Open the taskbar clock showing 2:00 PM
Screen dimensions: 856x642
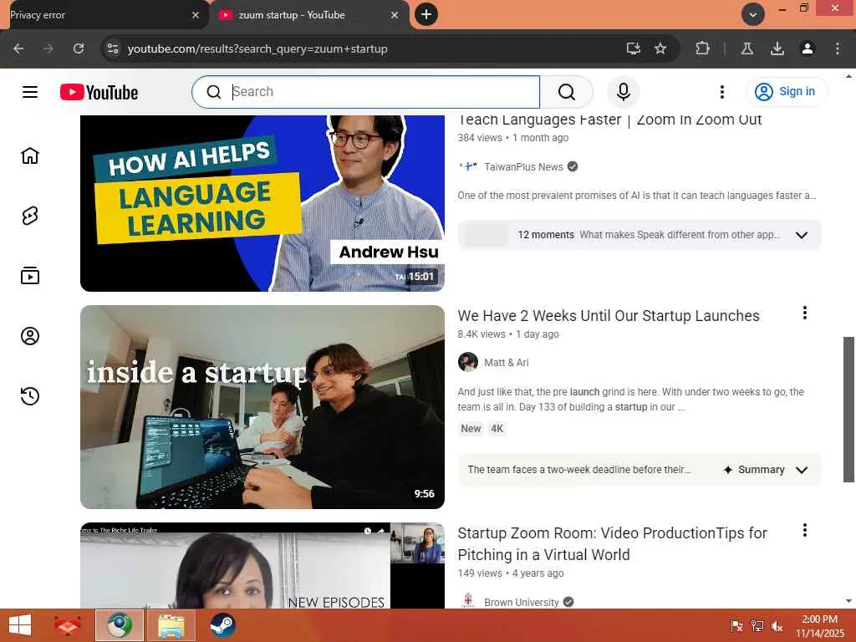[x=819, y=626]
